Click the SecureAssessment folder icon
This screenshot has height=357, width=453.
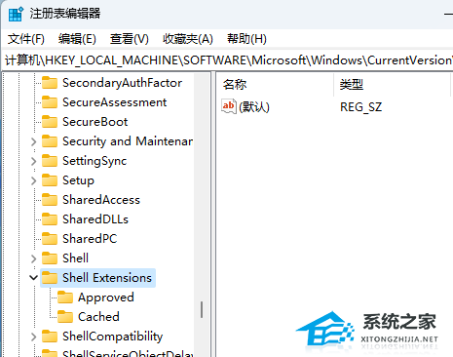[x=50, y=102]
